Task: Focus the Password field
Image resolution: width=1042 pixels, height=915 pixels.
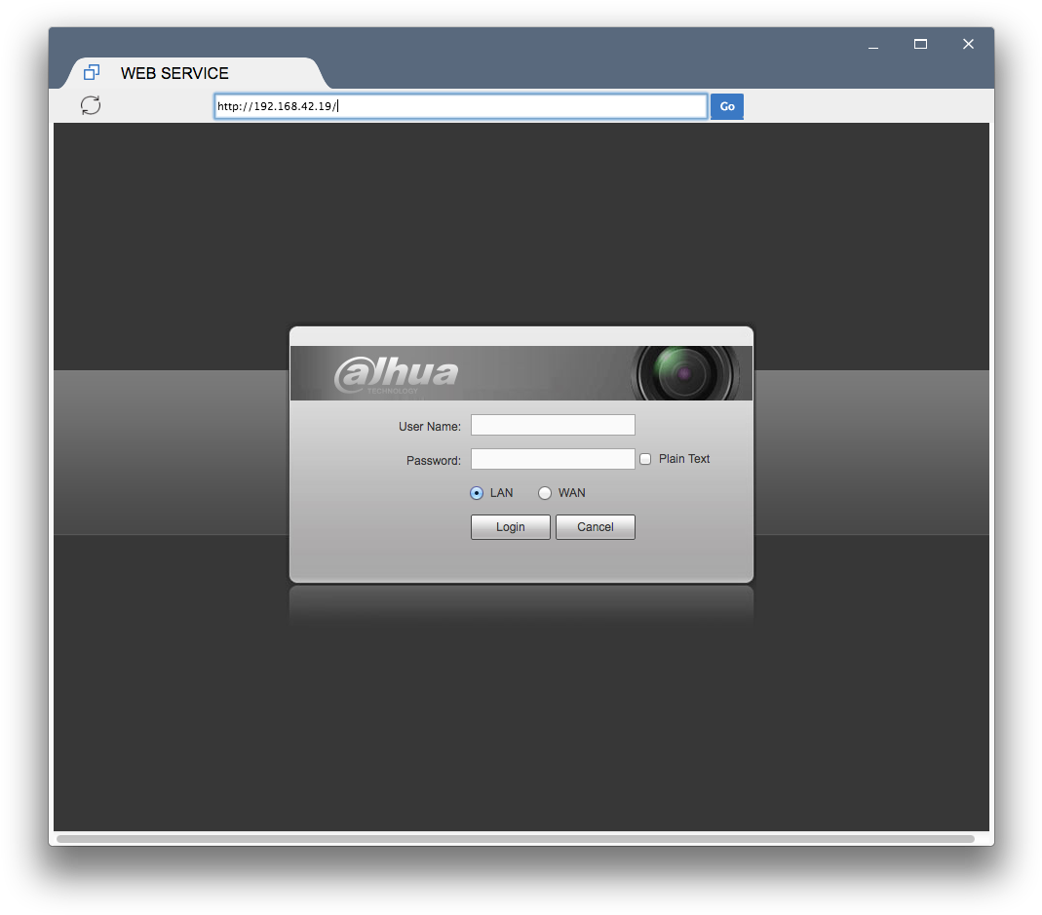Action: [553, 459]
